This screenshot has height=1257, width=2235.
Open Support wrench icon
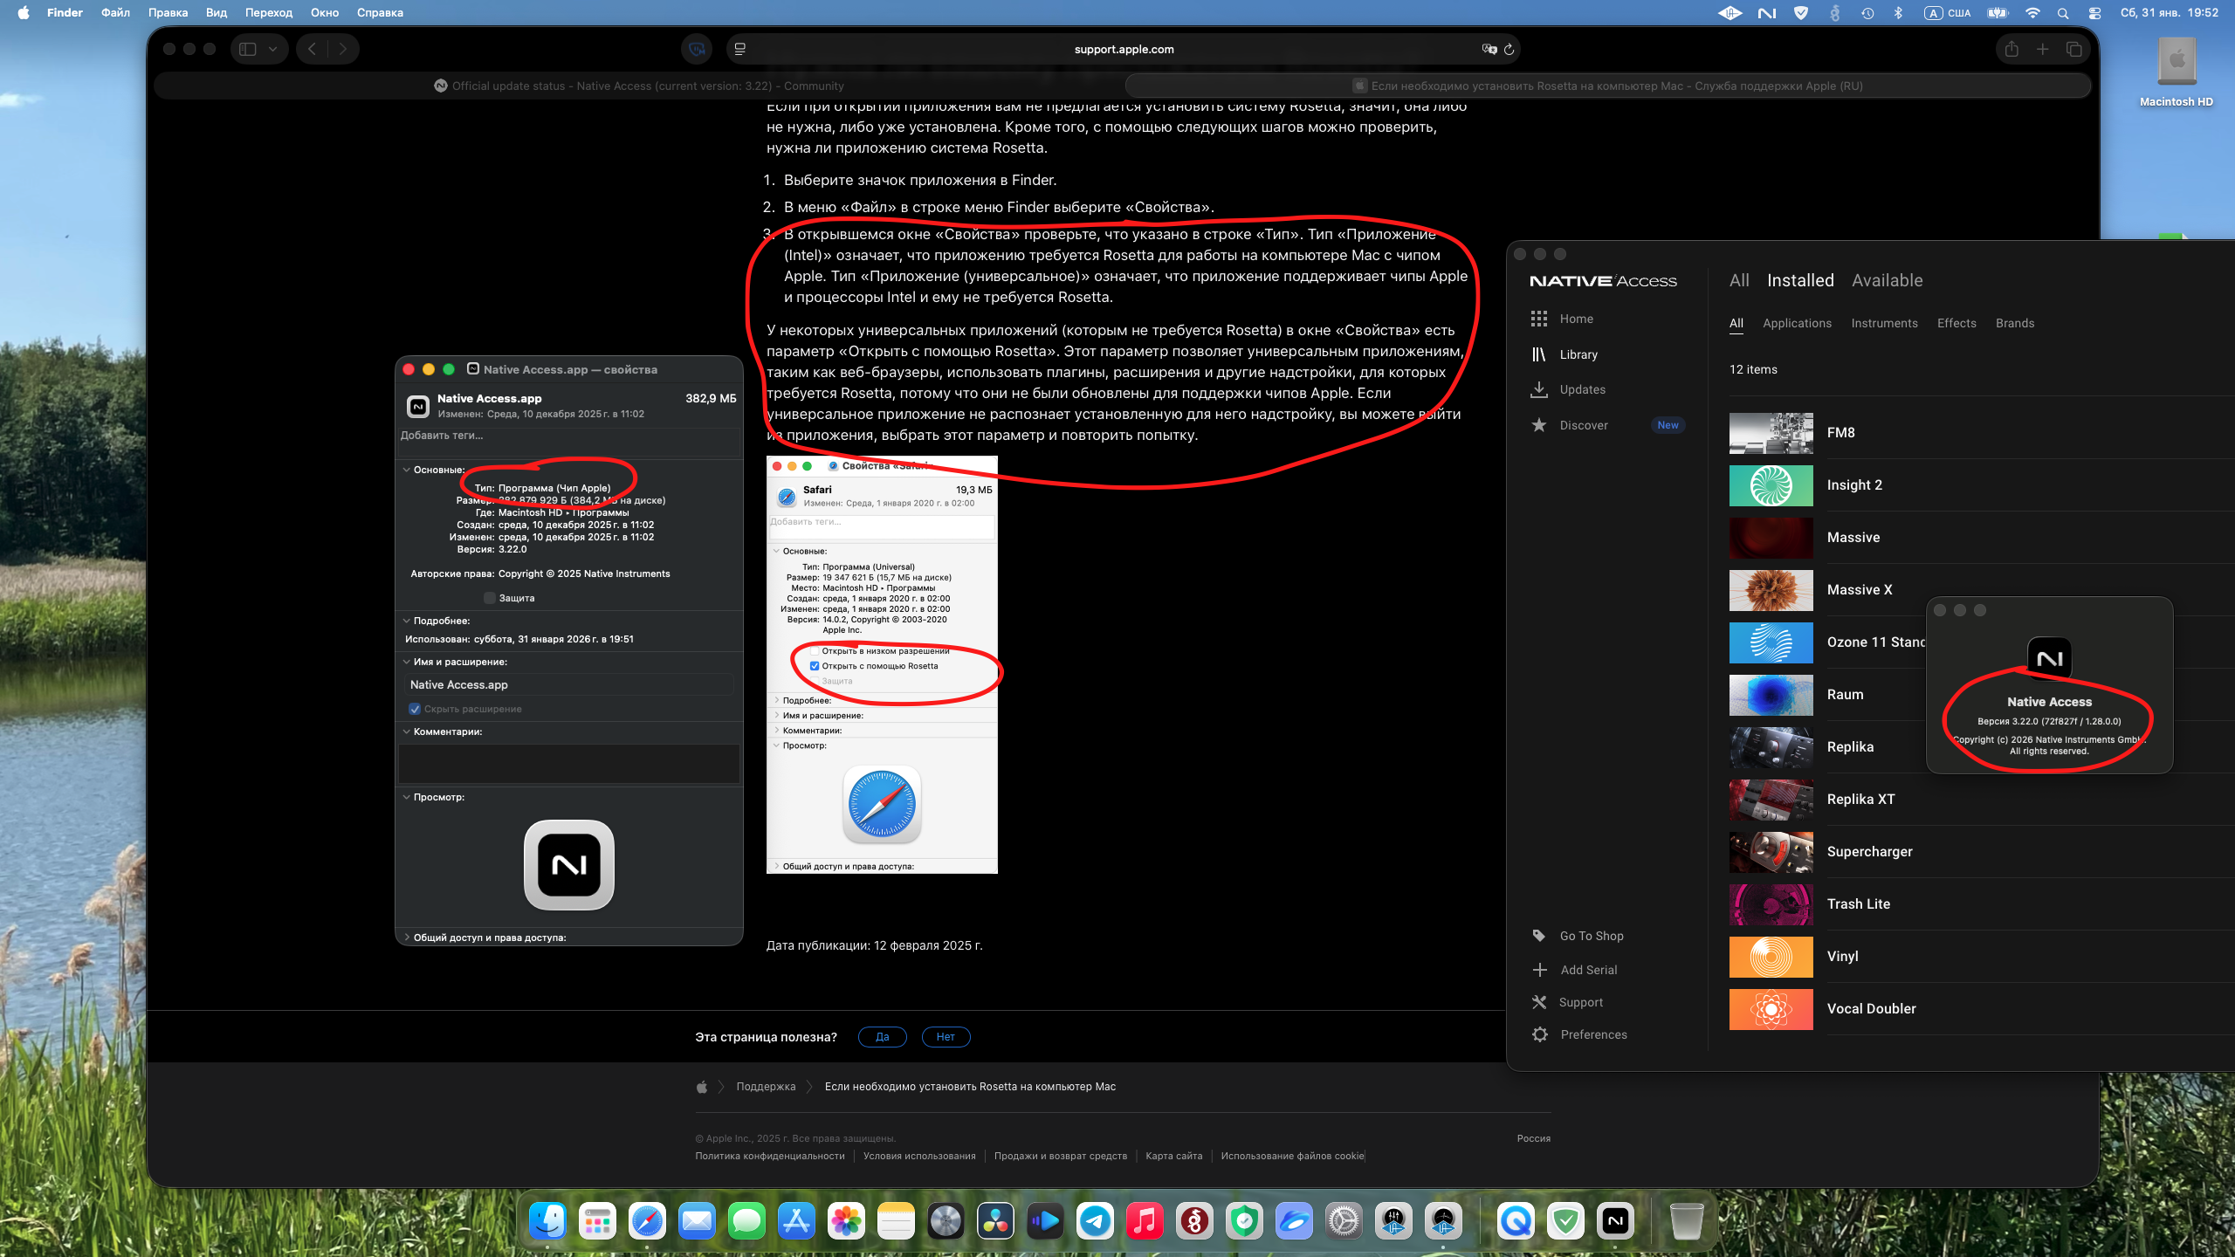coord(1539,1002)
